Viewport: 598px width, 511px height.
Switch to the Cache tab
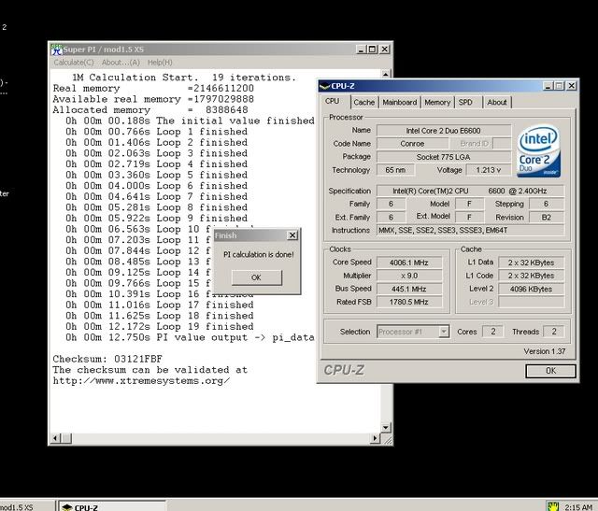363,103
